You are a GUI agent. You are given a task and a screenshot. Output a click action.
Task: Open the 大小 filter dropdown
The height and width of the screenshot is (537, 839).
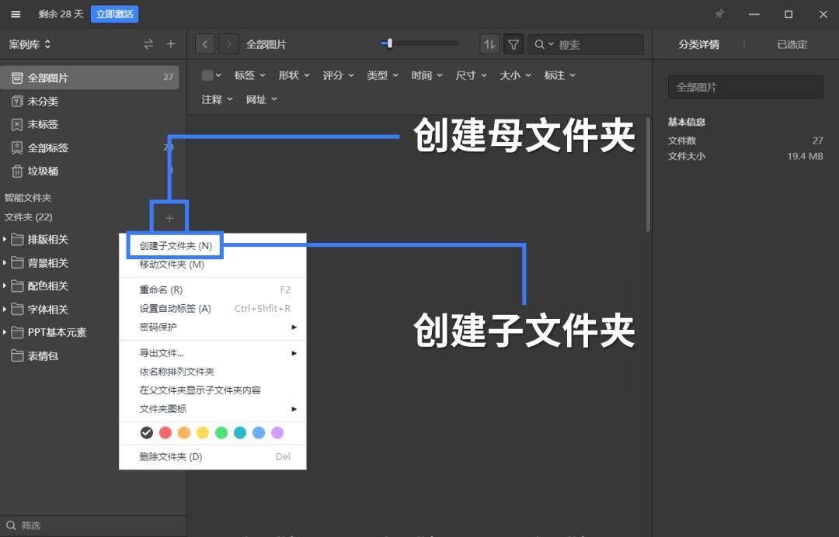515,75
